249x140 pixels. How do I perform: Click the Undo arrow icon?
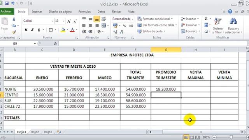pyautogui.click(x=13, y=3)
